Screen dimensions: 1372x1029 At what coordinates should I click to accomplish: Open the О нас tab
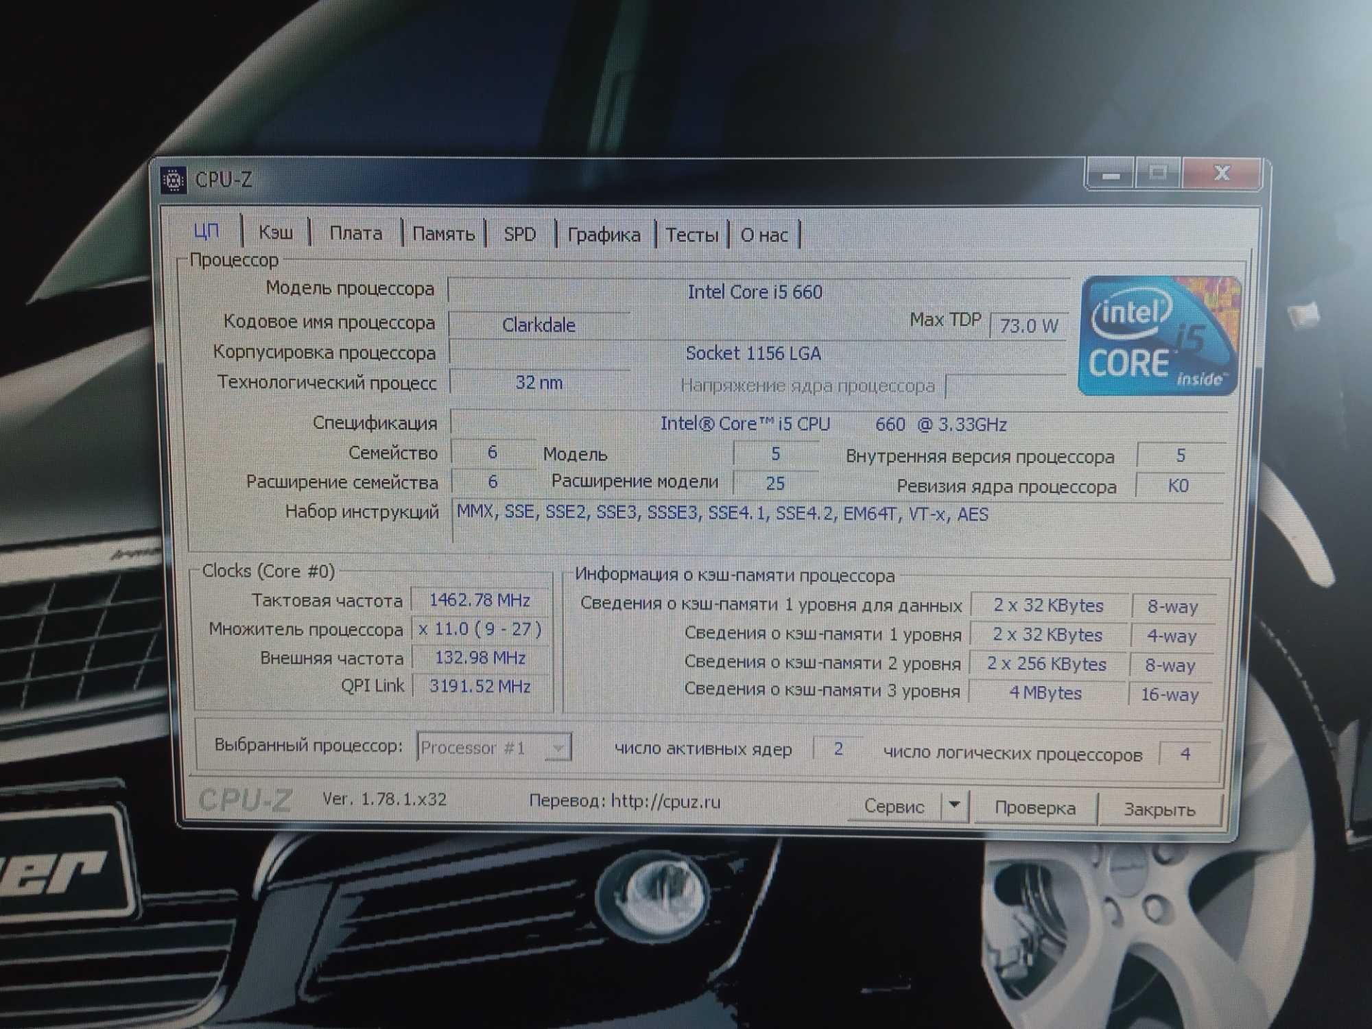[x=764, y=236]
